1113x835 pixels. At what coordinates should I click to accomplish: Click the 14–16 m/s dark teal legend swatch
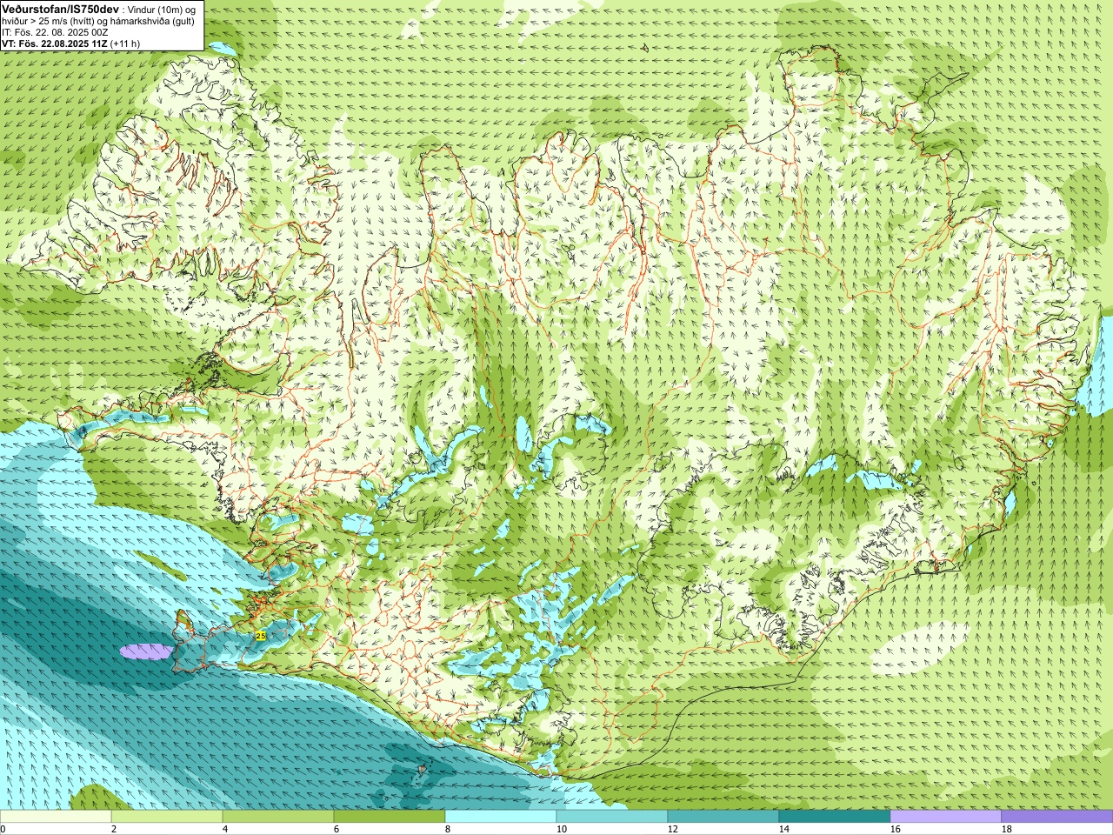[835, 817]
